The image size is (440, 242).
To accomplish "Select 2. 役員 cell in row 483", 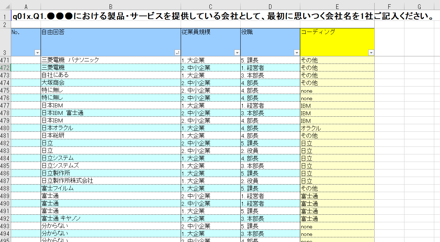I will (x=270, y=150).
